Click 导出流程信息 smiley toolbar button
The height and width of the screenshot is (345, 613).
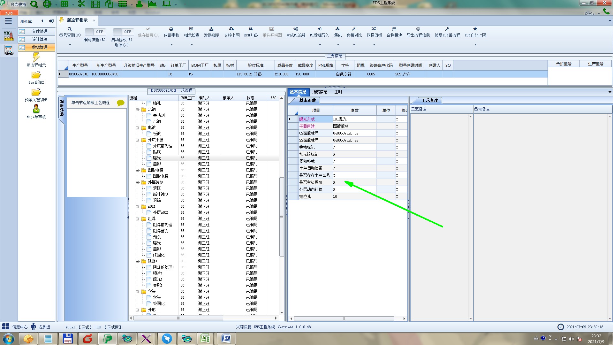click(x=418, y=32)
